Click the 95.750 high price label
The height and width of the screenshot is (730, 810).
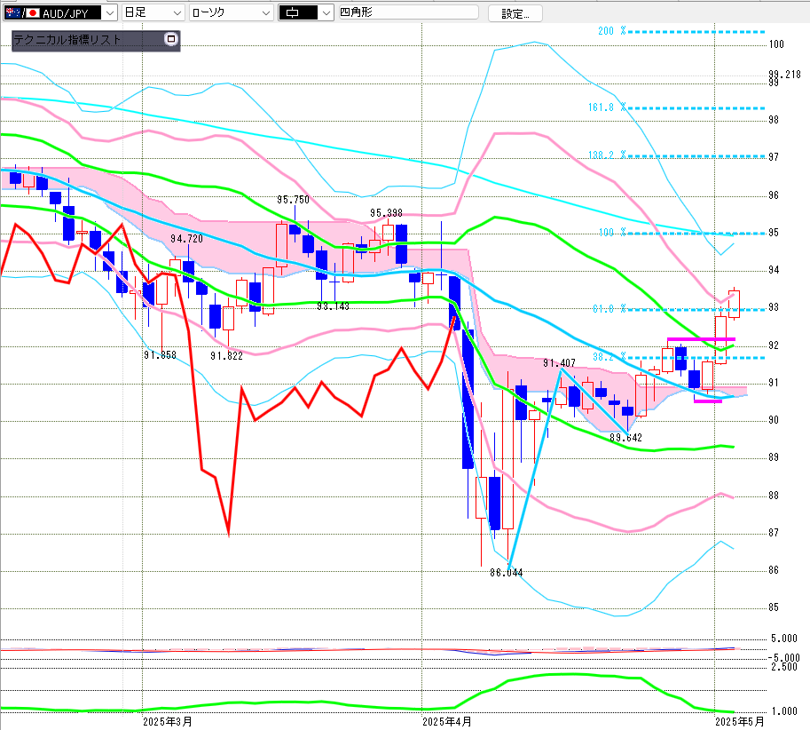293,200
